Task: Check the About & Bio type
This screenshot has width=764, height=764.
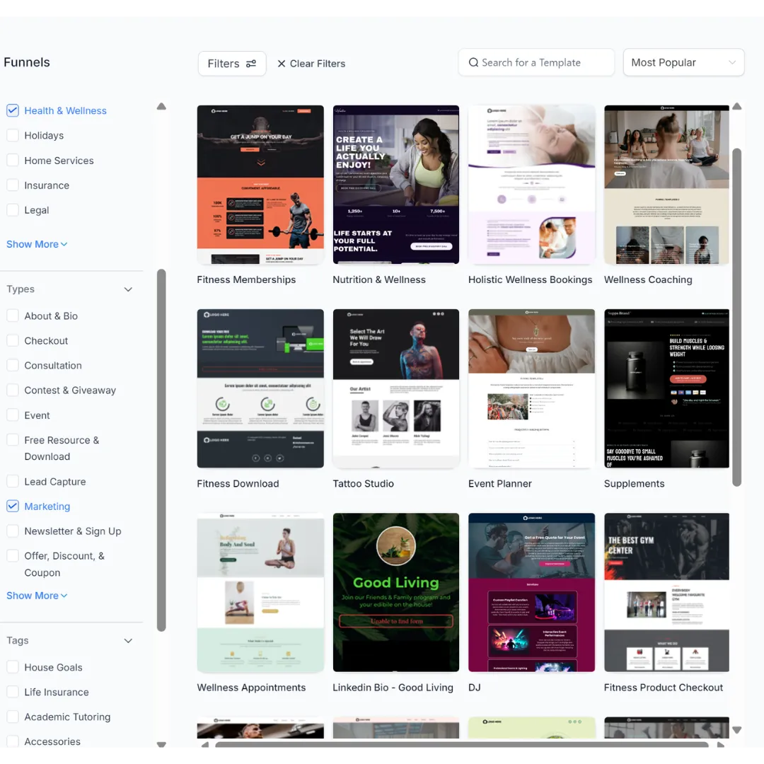Action: pyautogui.click(x=13, y=316)
